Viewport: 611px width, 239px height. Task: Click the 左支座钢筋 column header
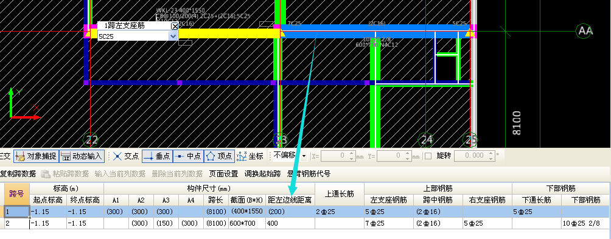pos(389,200)
